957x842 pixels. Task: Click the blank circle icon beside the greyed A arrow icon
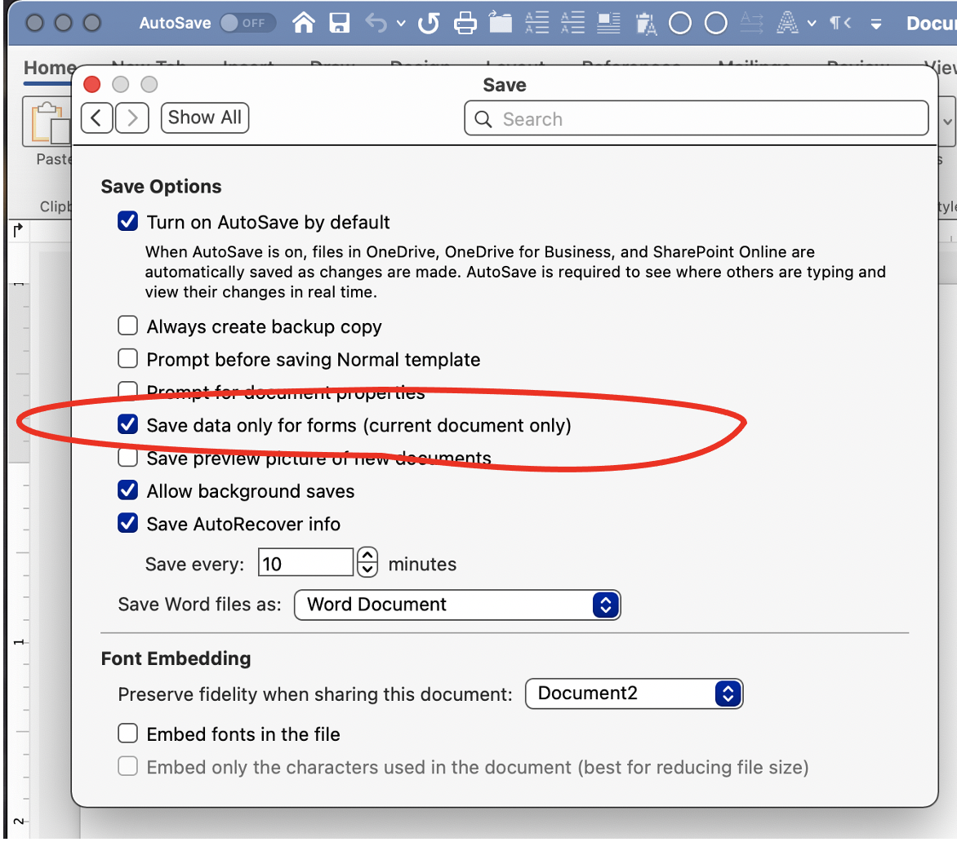[716, 23]
